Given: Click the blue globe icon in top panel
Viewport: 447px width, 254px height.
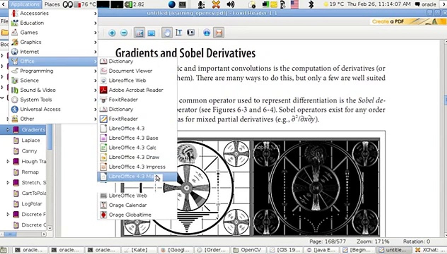Looking at the screenshot, I should click(x=172, y=4).
